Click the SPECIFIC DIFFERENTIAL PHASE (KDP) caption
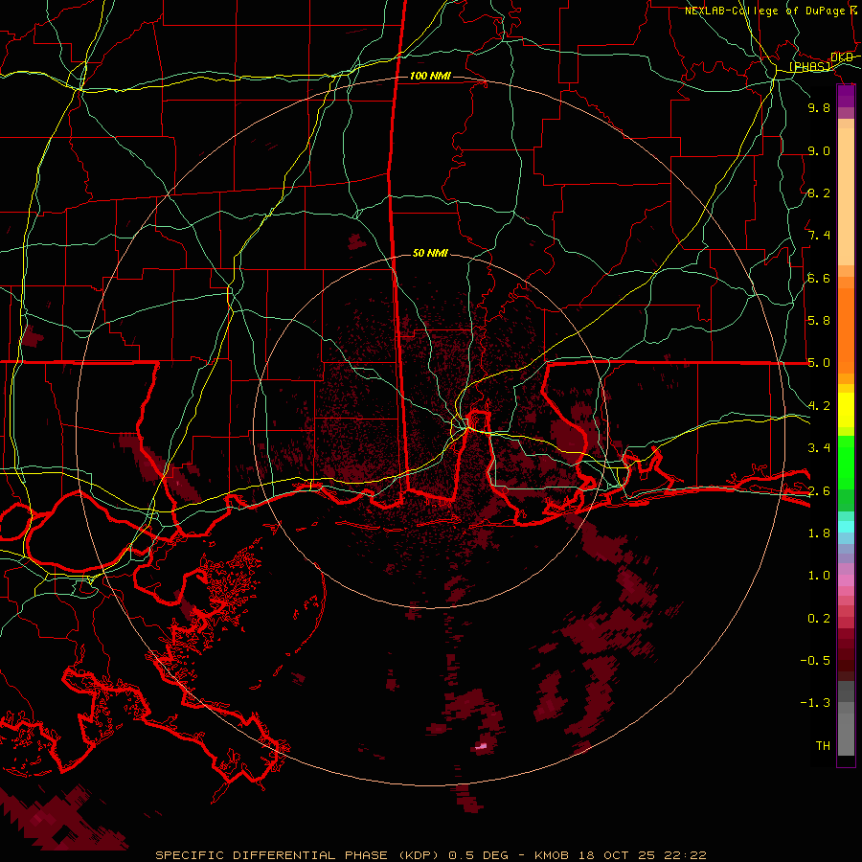Viewport: 862px width, 862px height. (296, 855)
